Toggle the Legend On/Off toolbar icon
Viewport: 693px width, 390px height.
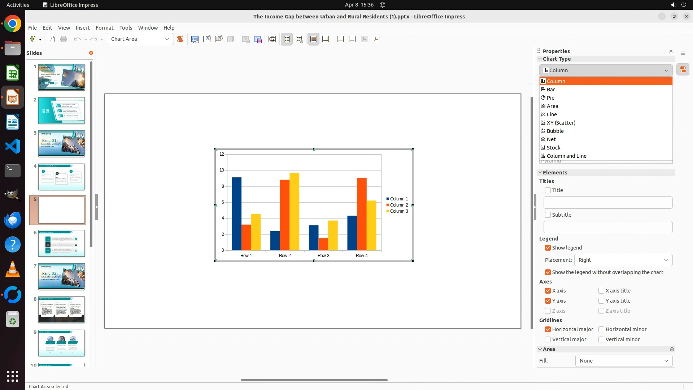[287, 39]
